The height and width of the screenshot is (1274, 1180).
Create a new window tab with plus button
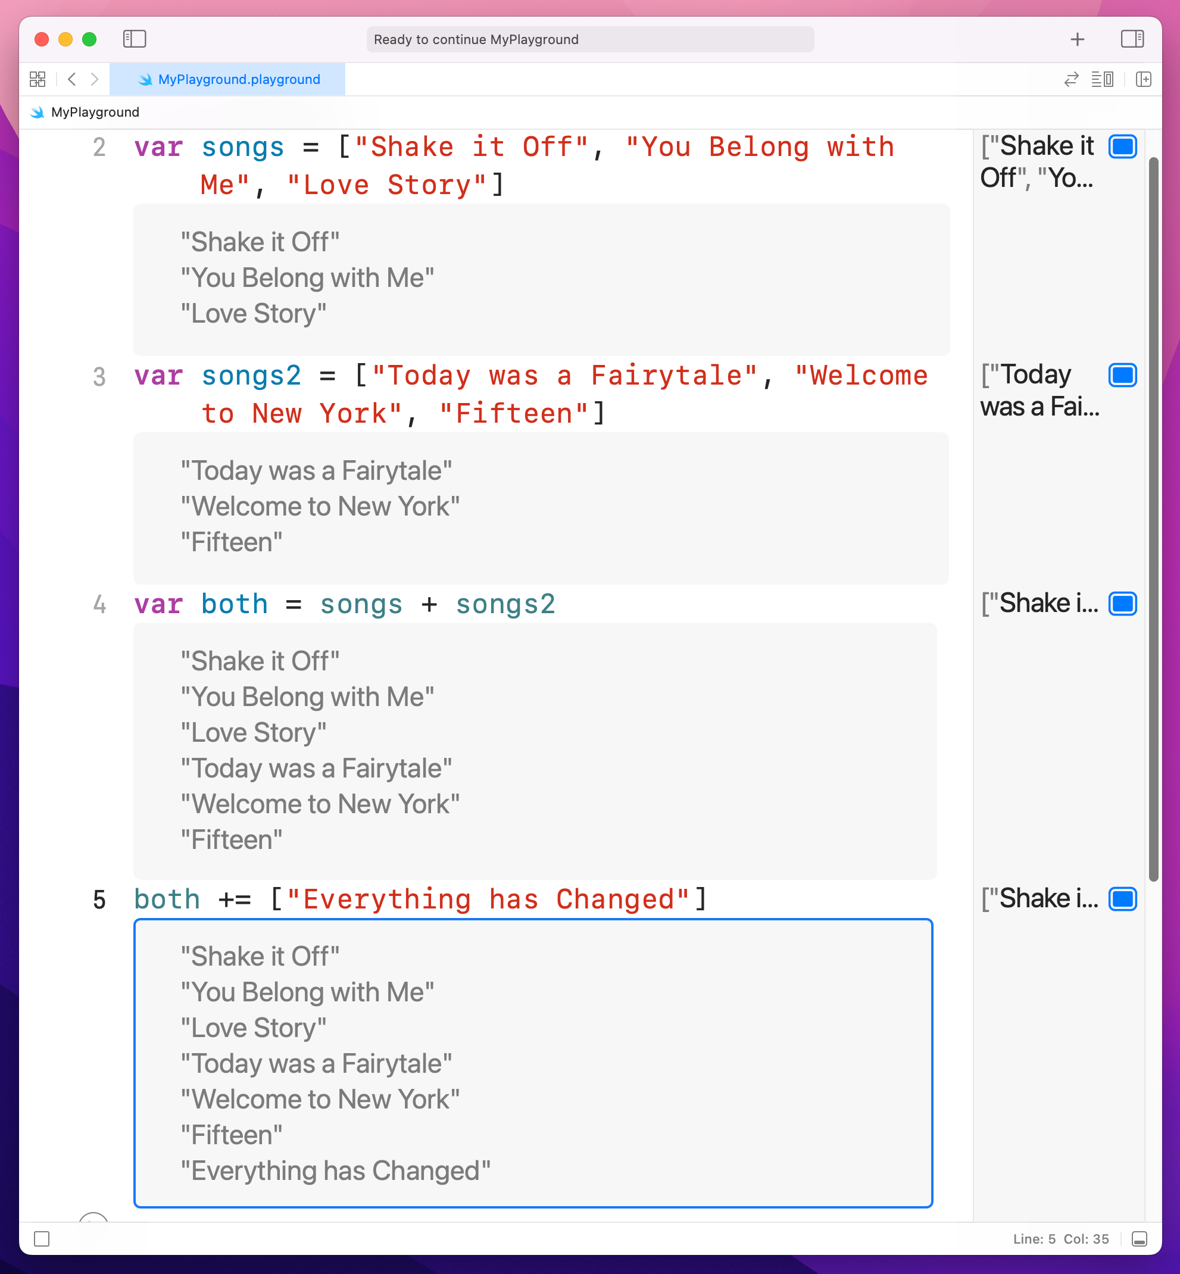[x=1077, y=39]
